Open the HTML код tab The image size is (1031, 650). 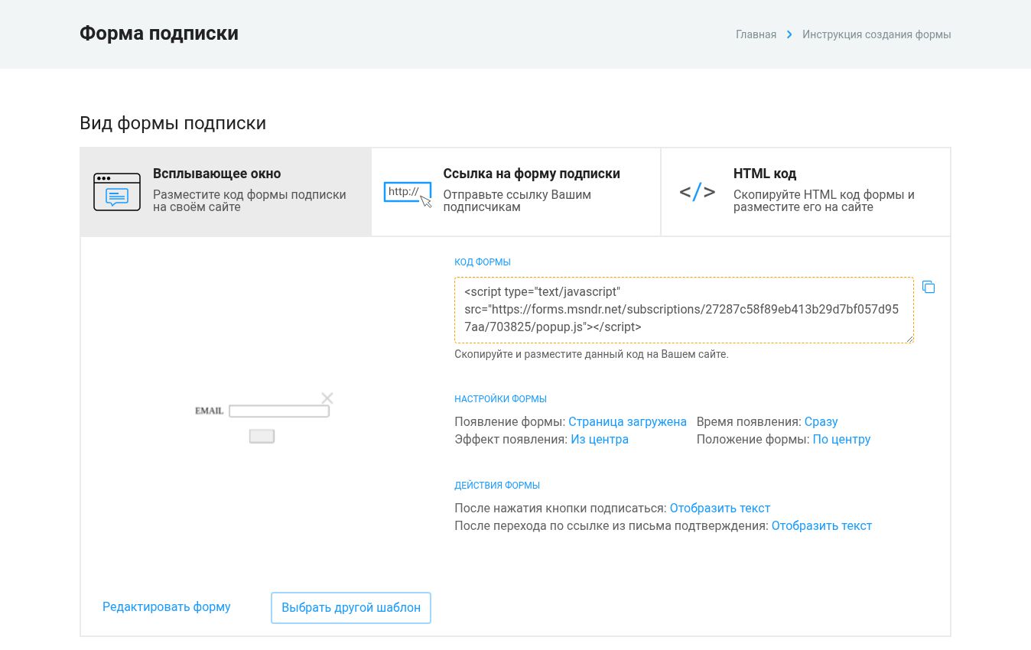tap(806, 192)
